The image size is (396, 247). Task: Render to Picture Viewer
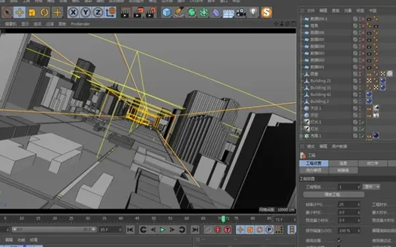click(138, 12)
